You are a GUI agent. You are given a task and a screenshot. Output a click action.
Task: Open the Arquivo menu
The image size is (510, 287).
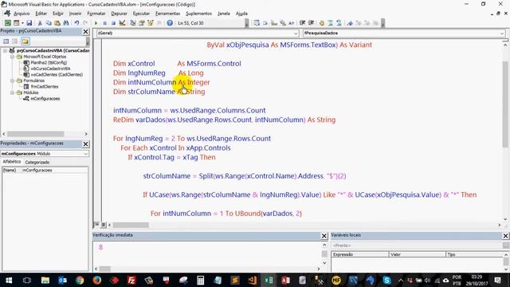tap(22, 14)
